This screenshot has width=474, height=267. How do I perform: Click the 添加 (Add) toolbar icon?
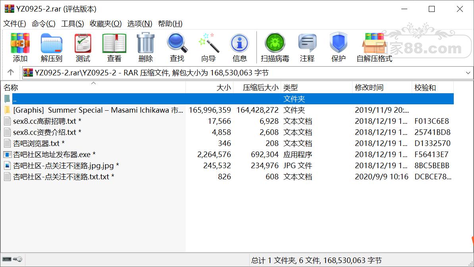(20, 47)
